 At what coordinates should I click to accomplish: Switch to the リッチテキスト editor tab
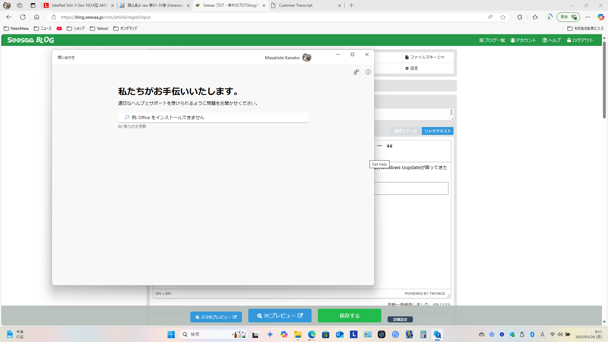tap(438, 131)
